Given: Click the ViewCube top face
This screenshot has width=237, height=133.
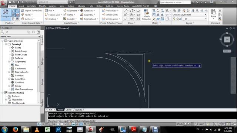Looking at the screenshot, I should (x=227, y=40).
